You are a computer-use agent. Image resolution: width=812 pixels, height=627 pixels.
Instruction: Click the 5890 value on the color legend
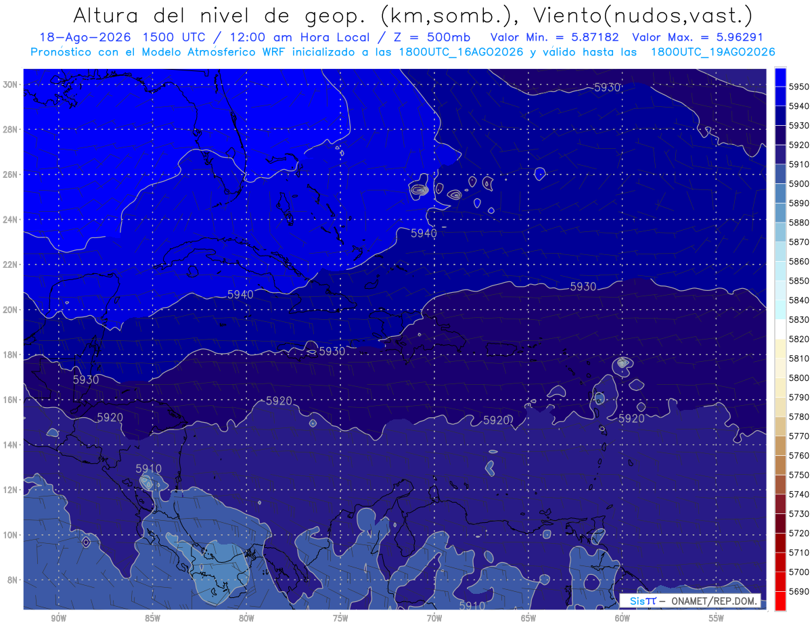coord(799,204)
